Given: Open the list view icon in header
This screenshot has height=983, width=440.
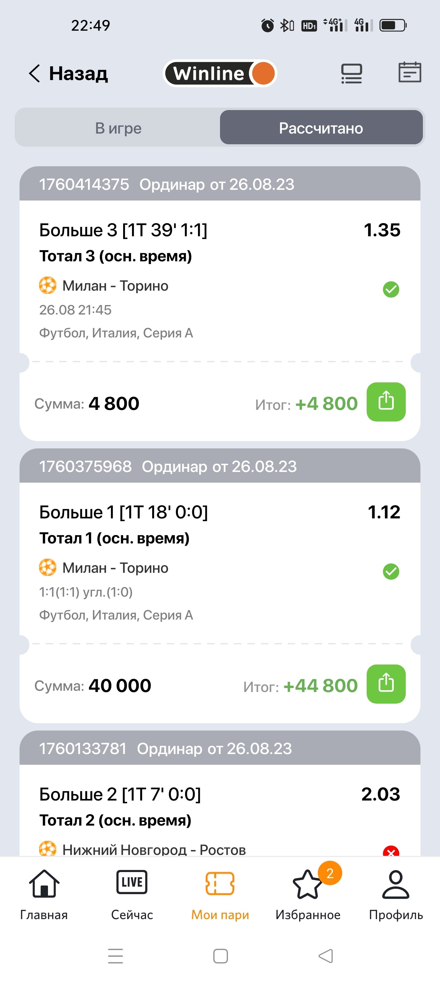Looking at the screenshot, I should click(x=351, y=73).
